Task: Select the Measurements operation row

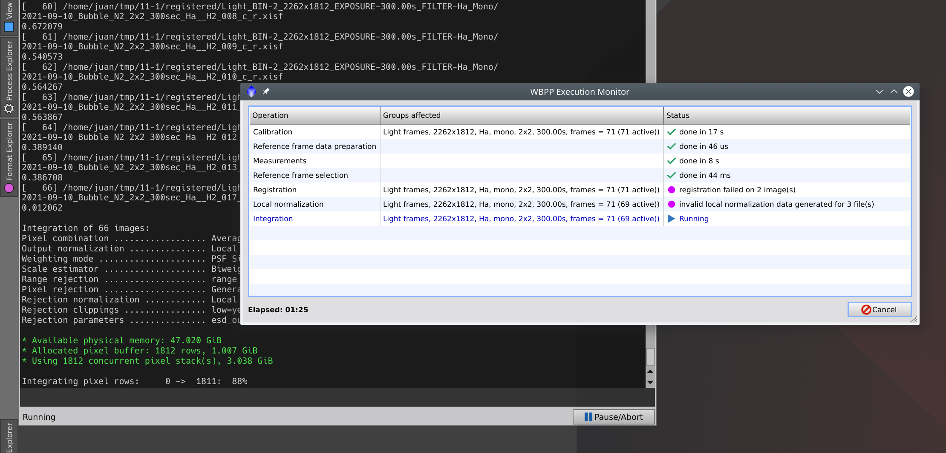Action: point(580,161)
